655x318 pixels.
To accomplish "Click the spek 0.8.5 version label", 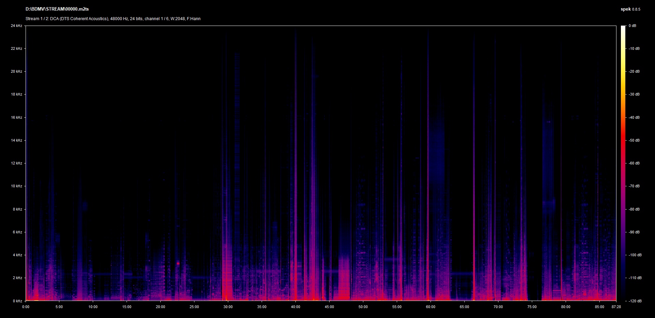I will [x=630, y=9].
